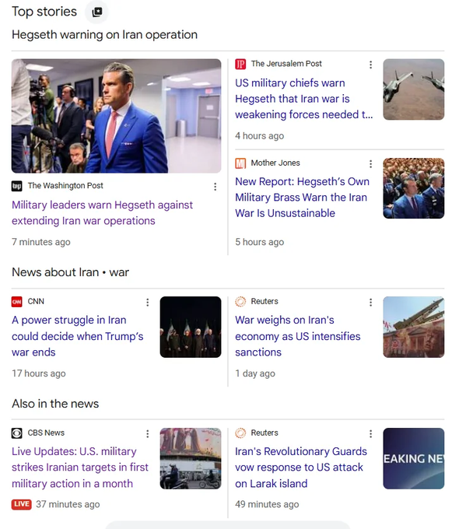Image resolution: width=459 pixels, height=529 pixels.
Task: Click the Jerusalem Post JP logo icon
Action: tap(240, 64)
